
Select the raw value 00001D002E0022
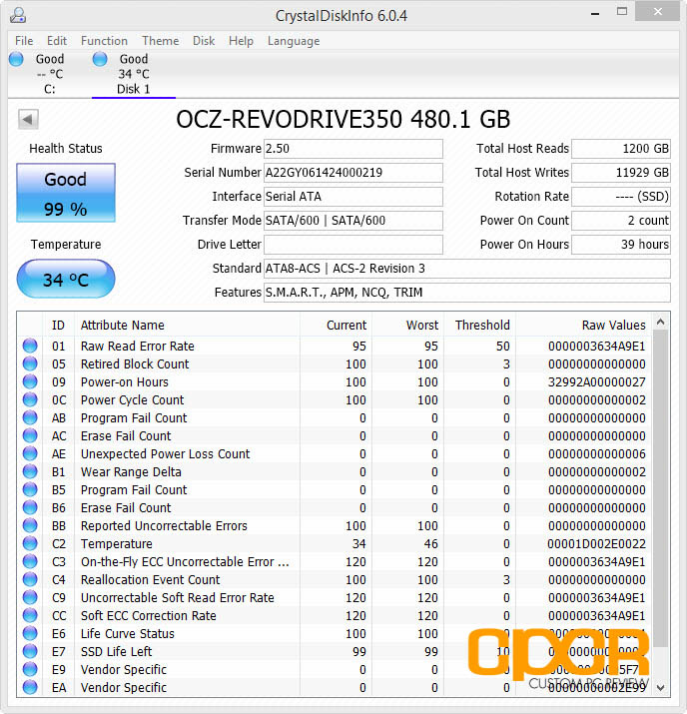point(596,543)
